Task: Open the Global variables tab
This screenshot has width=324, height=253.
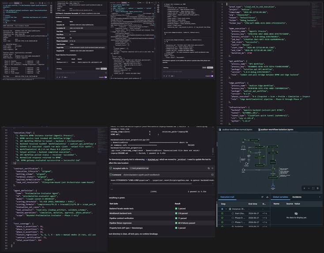Action: point(280,197)
